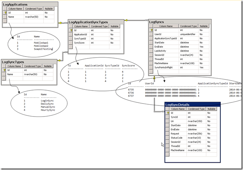Click Name column row in LogSyncTypes
243x170 pixels.
coord(11,74)
